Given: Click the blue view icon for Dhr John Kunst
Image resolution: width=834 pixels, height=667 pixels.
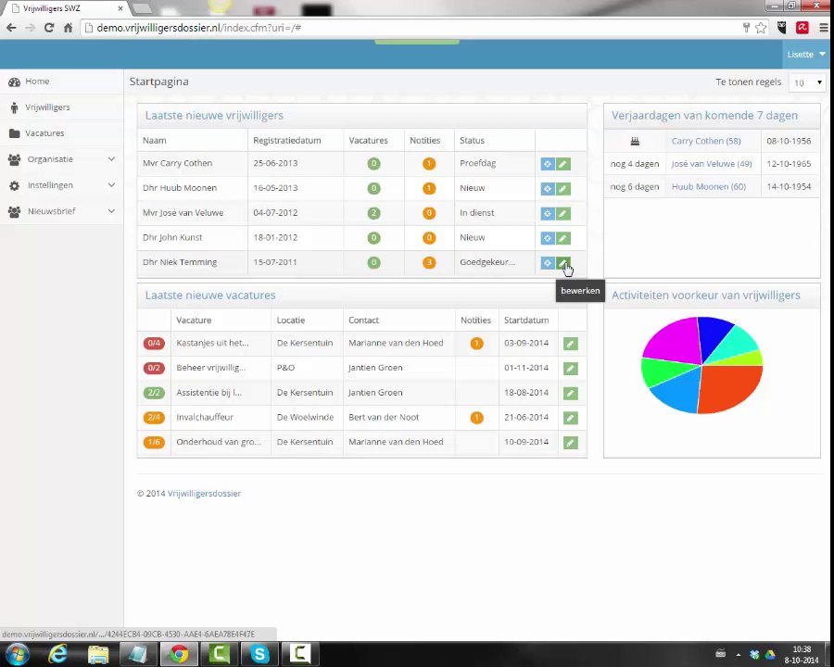Looking at the screenshot, I should [x=548, y=238].
